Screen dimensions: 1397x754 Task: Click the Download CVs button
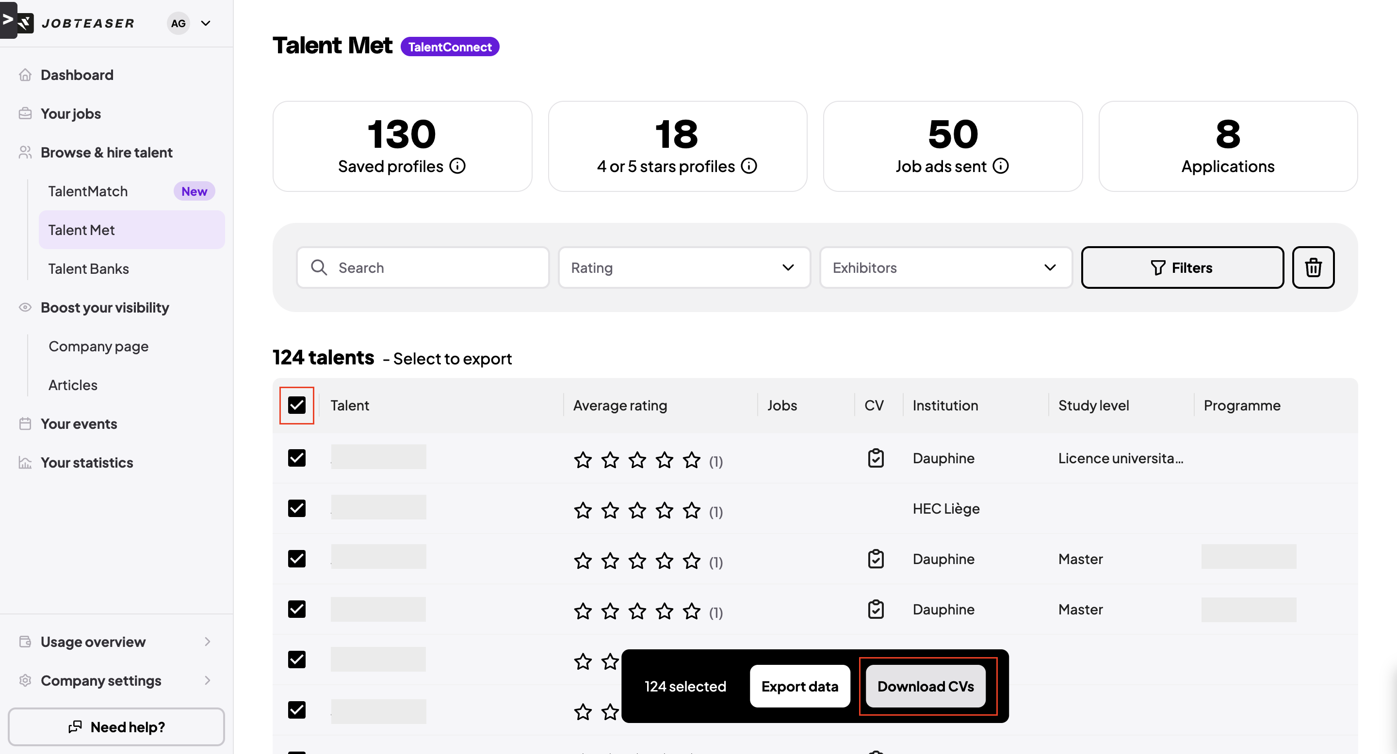[x=925, y=686]
